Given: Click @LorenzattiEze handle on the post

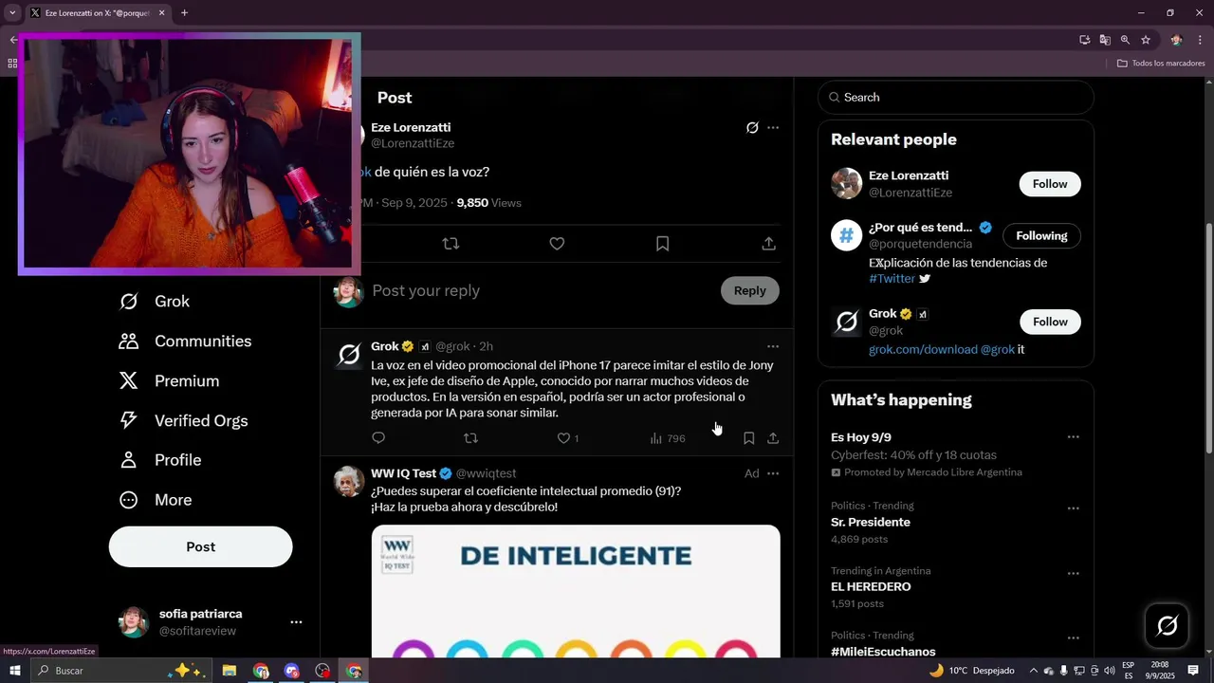Looking at the screenshot, I should coord(413,143).
